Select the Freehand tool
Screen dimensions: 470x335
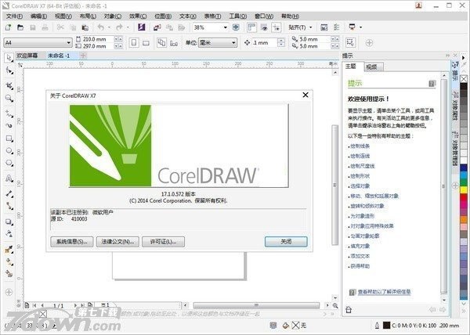(9, 114)
